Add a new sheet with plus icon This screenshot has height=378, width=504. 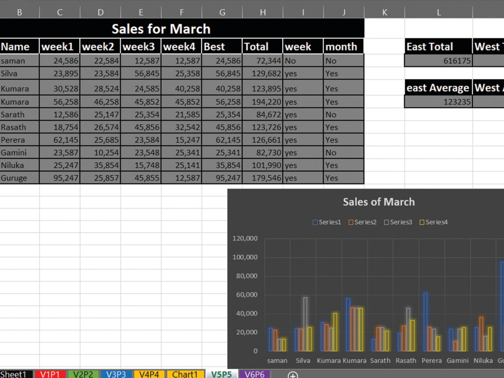(x=292, y=375)
